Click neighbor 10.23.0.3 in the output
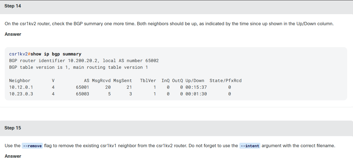Image resolution: width=353 pixels, height=163 pixels. click(21, 94)
